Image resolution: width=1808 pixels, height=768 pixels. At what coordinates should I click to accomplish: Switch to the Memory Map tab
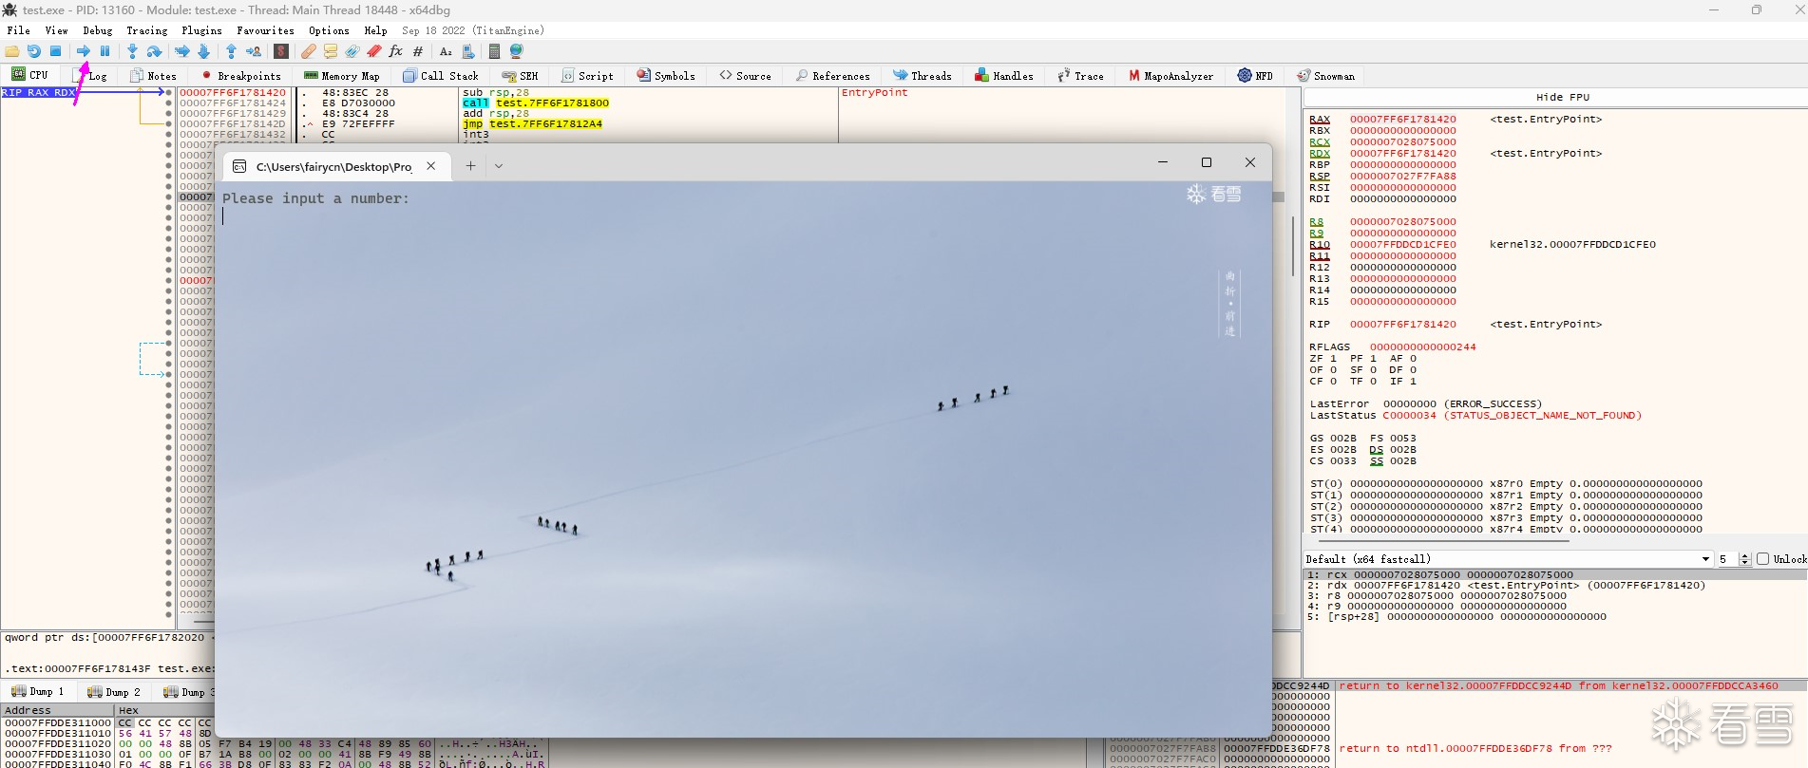coord(342,76)
